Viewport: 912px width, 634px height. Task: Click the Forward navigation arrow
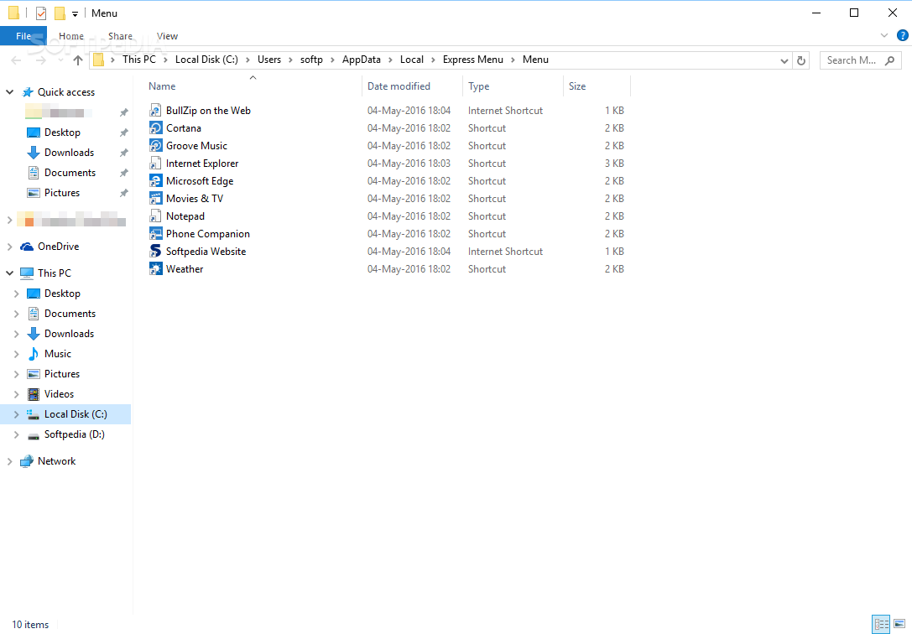pyautogui.click(x=41, y=60)
